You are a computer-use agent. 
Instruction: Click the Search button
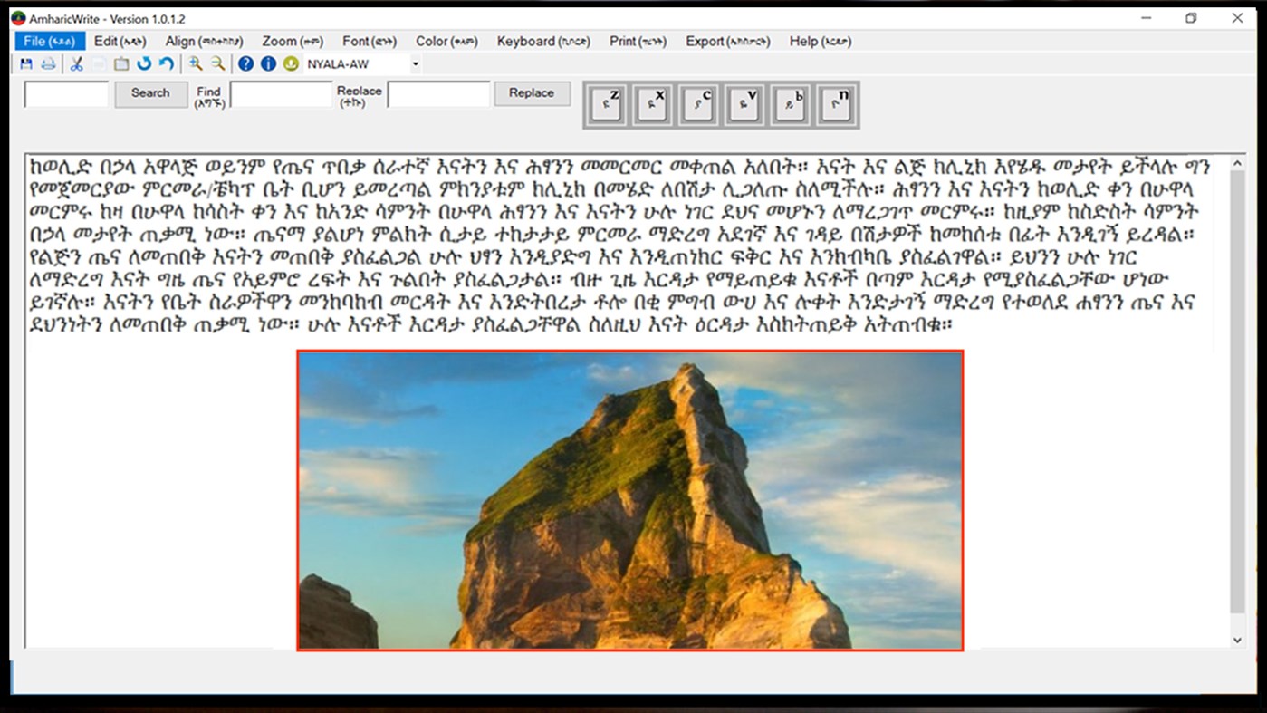150,93
